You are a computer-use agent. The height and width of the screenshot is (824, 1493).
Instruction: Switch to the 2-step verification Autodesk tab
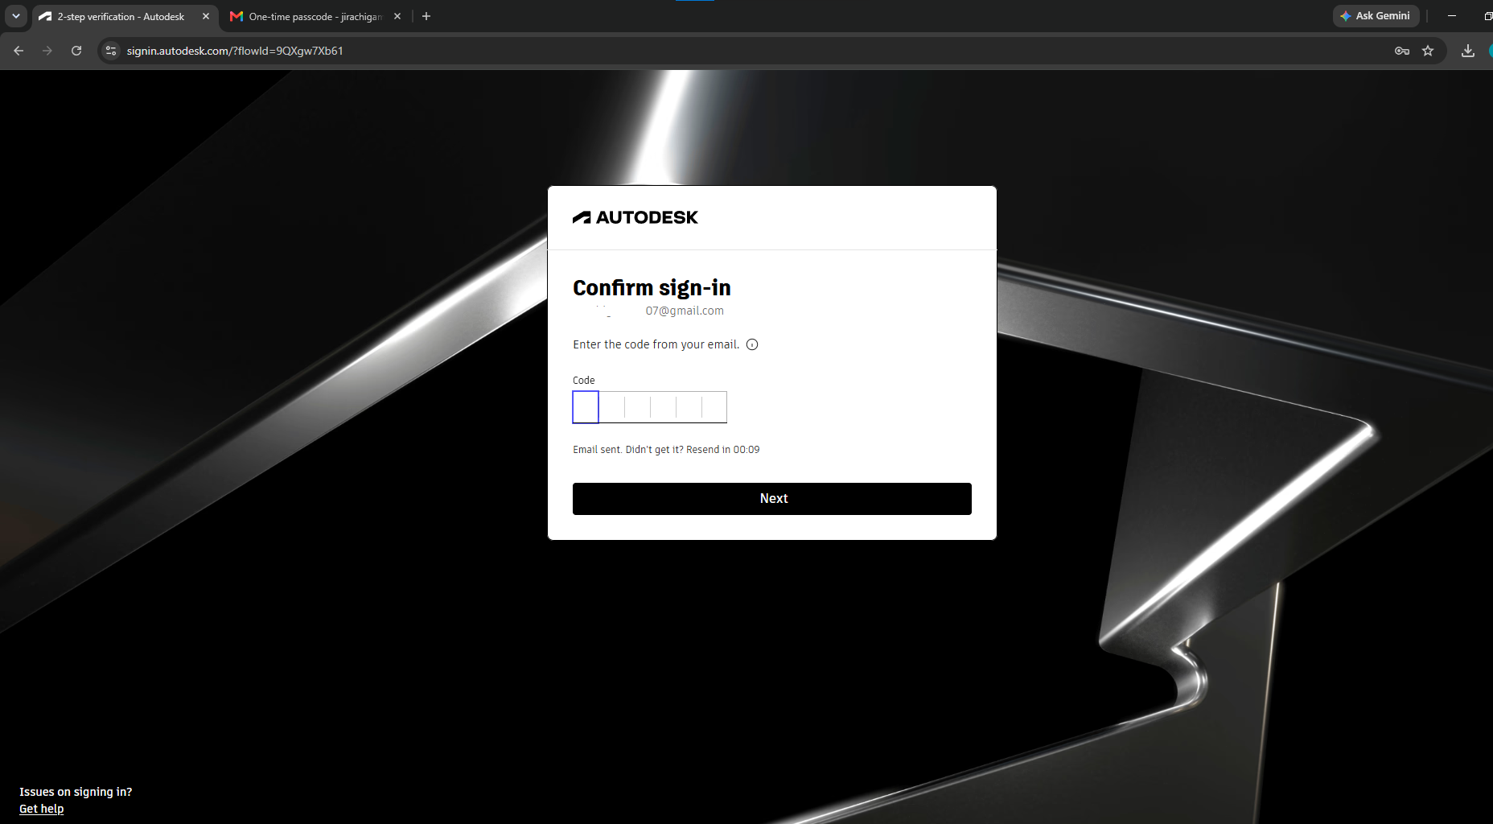121,16
